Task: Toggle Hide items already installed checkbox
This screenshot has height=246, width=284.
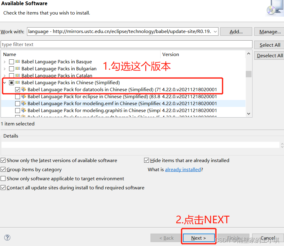Action: click(147, 160)
